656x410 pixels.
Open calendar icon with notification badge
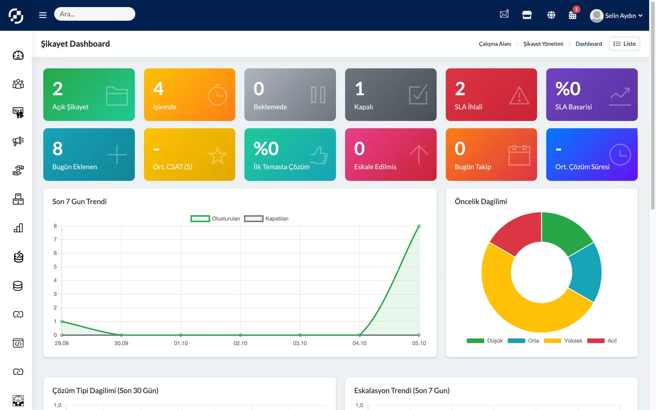click(x=573, y=15)
